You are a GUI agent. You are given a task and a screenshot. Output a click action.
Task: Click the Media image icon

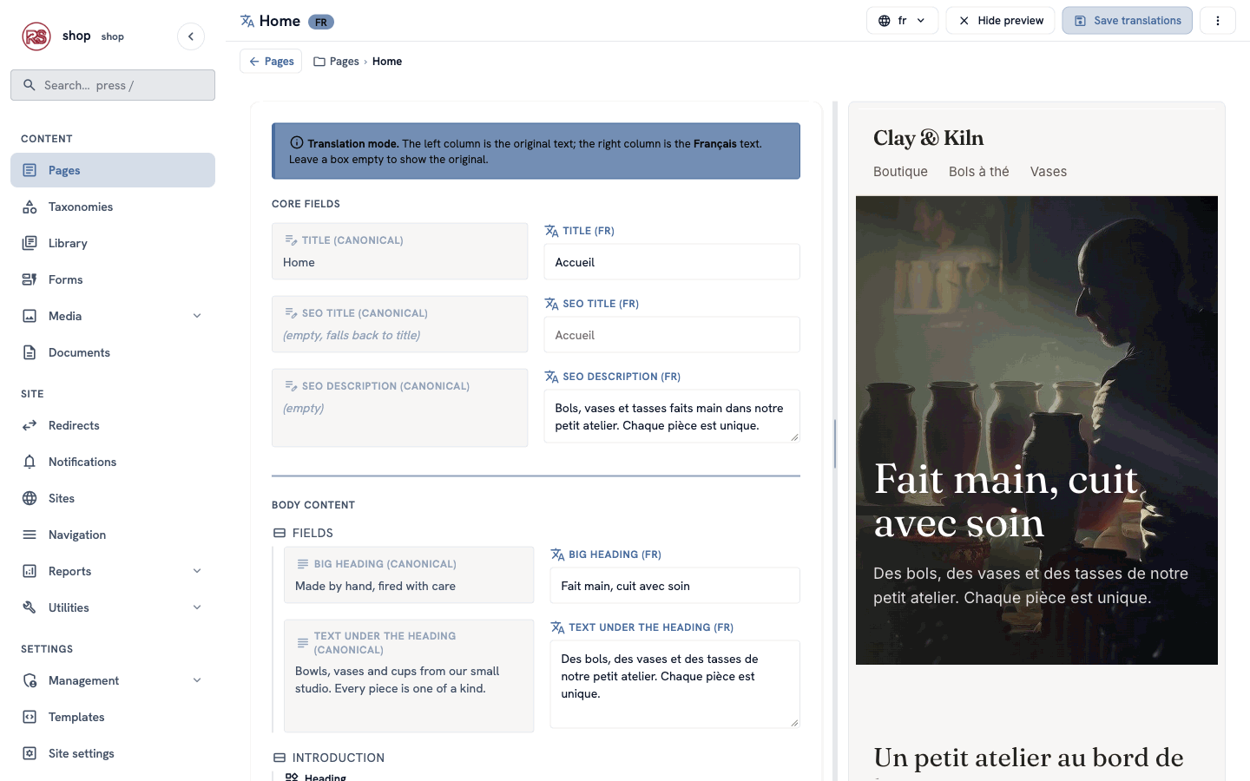coord(30,316)
